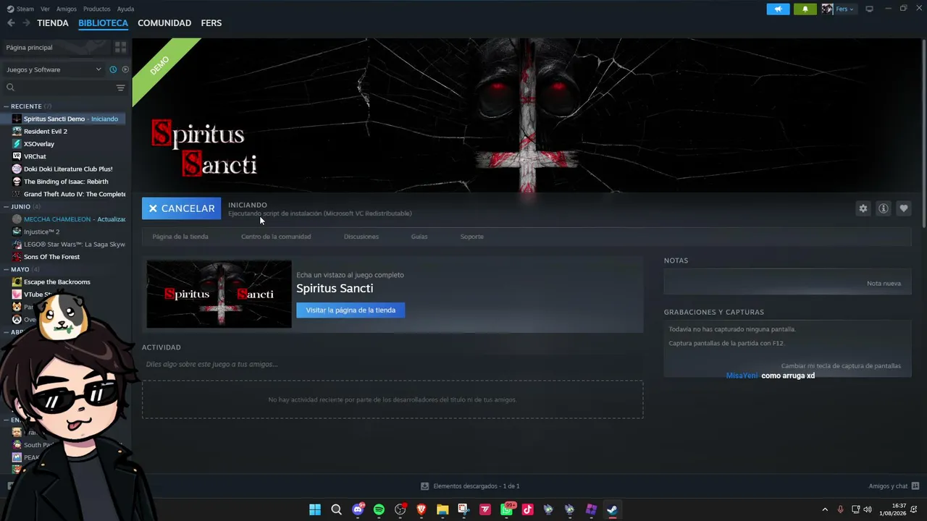Open the Steam notifications bell

point(805,9)
